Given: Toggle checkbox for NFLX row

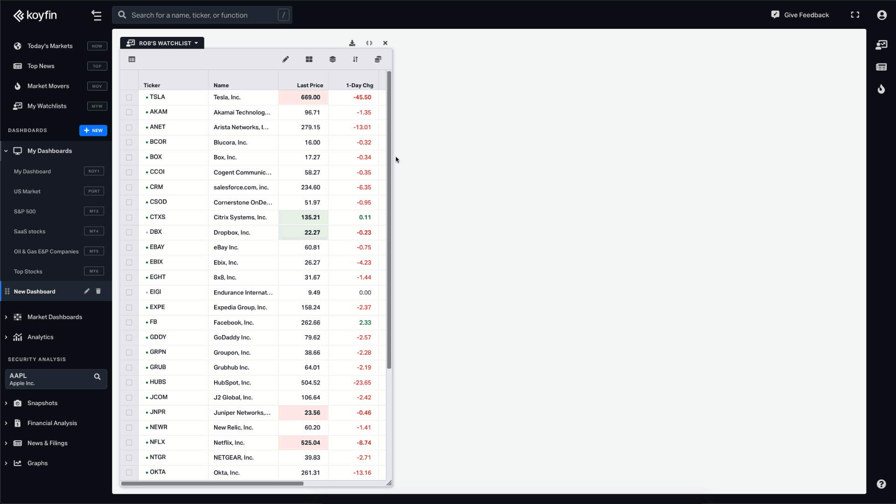Looking at the screenshot, I should pos(129,442).
